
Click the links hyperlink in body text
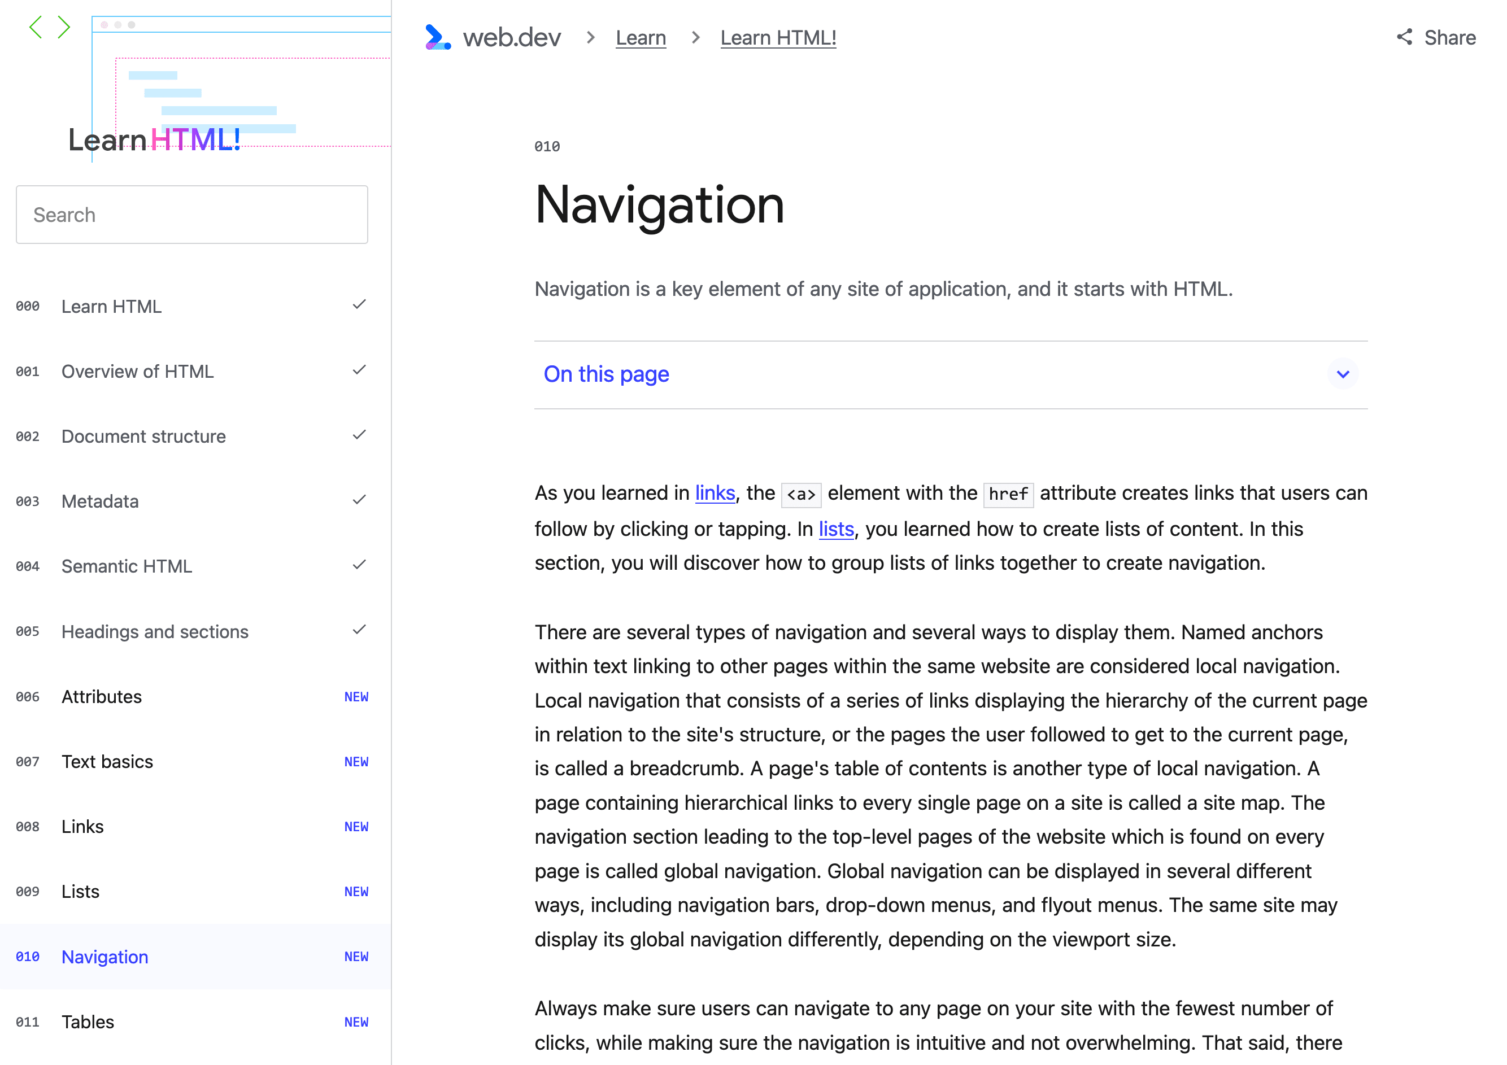click(714, 494)
